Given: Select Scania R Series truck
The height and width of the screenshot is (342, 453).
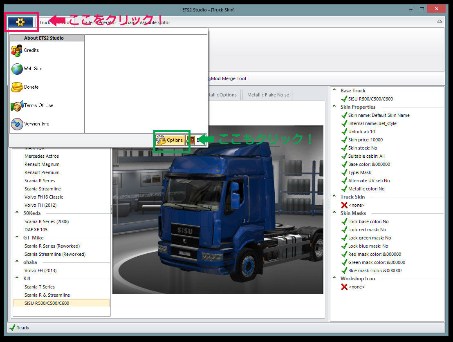Looking at the screenshot, I should point(40,181).
